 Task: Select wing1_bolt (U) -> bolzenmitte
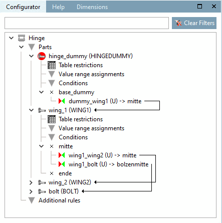(109, 164)
